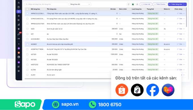Open the orange round channel icon in sidebar
This screenshot has width=193, height=110.
tap(19, 53)
